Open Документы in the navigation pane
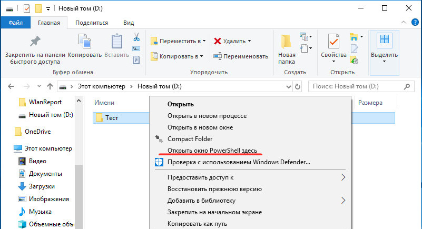The image size is (422, 229). point(41,174)
